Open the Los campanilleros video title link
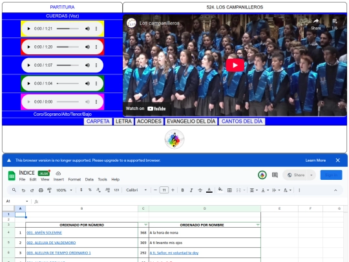This screenshot has width=349, height=262. 159,23
